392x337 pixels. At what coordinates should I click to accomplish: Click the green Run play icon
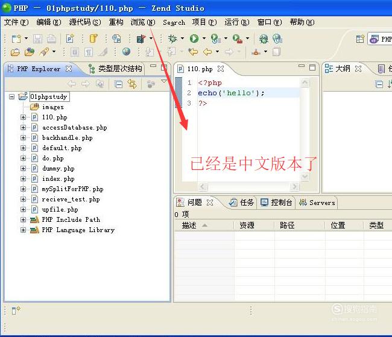pyautogui.click(x=194, y=39)
